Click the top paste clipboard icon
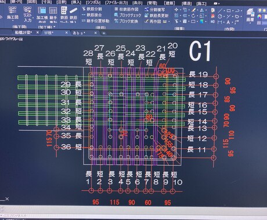The height and width of the screenshot is (220, 267). pyautogui.click(x=212, y=10)
